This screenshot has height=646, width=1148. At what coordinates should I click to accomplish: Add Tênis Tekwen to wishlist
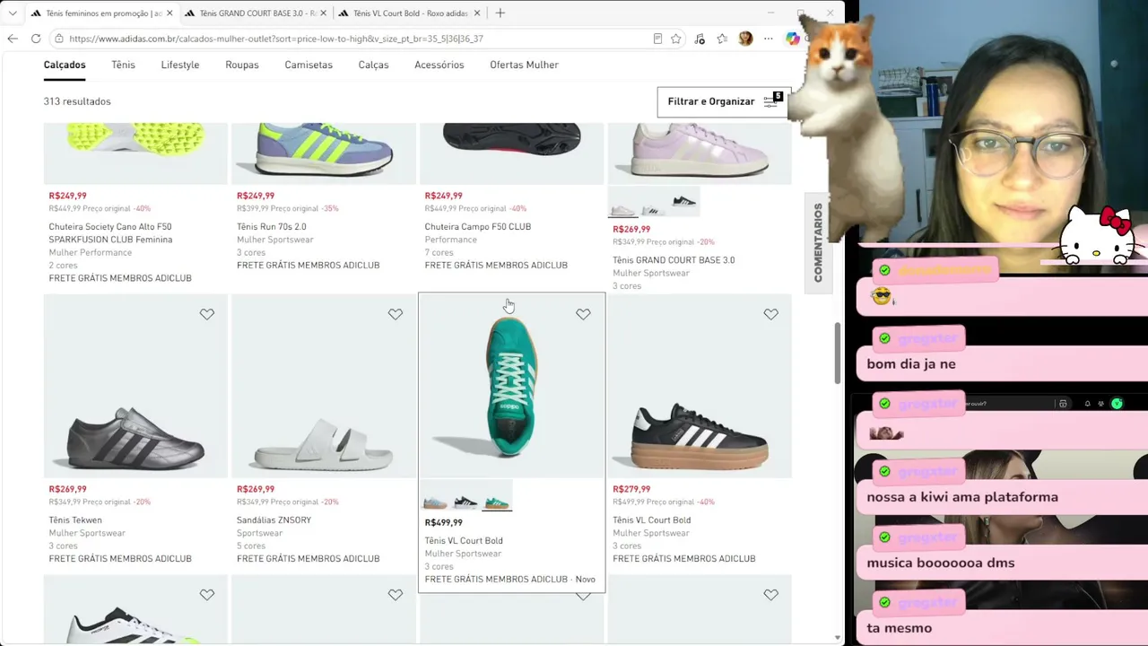(x=207, y=314)
